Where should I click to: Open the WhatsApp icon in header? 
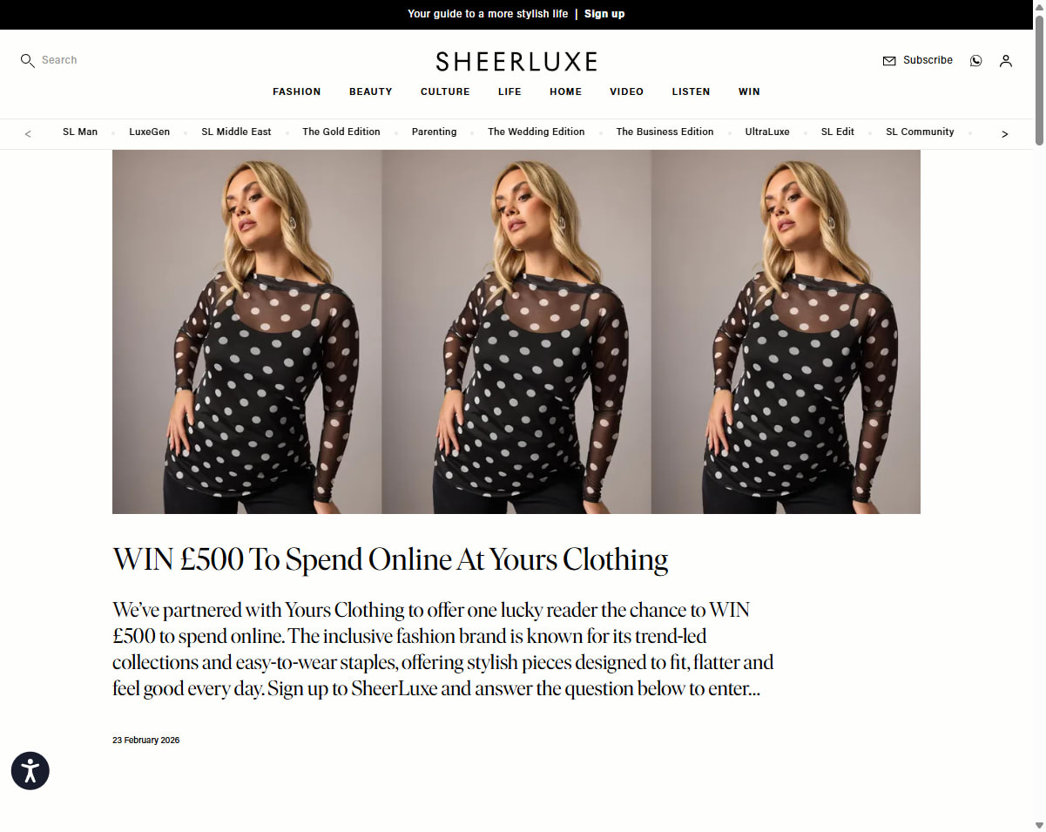[x=975, y=61]
